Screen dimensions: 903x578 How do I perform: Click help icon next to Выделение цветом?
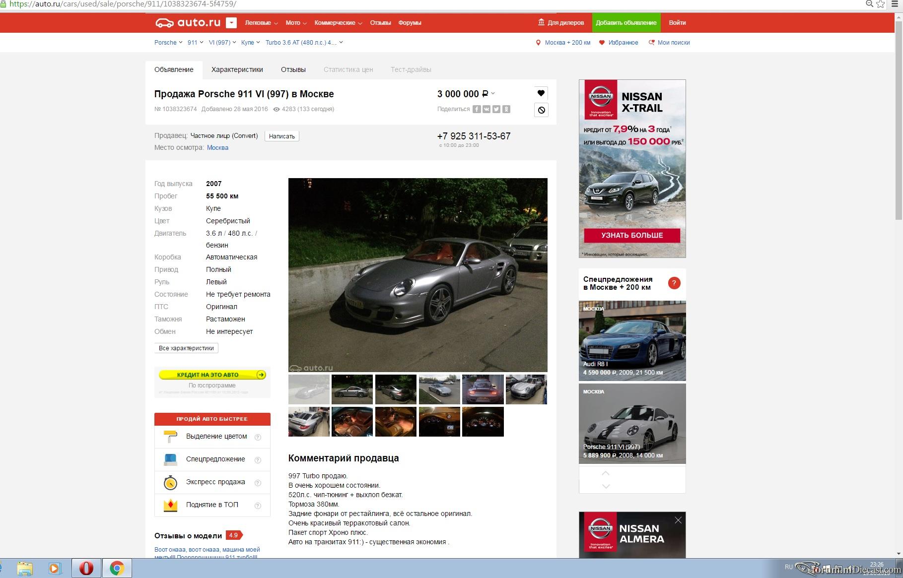tap(258, 437)
